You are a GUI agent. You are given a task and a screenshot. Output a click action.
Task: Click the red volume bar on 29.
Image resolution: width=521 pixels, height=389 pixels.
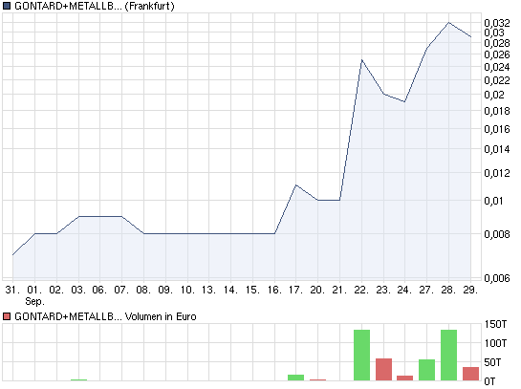point(471,374)
